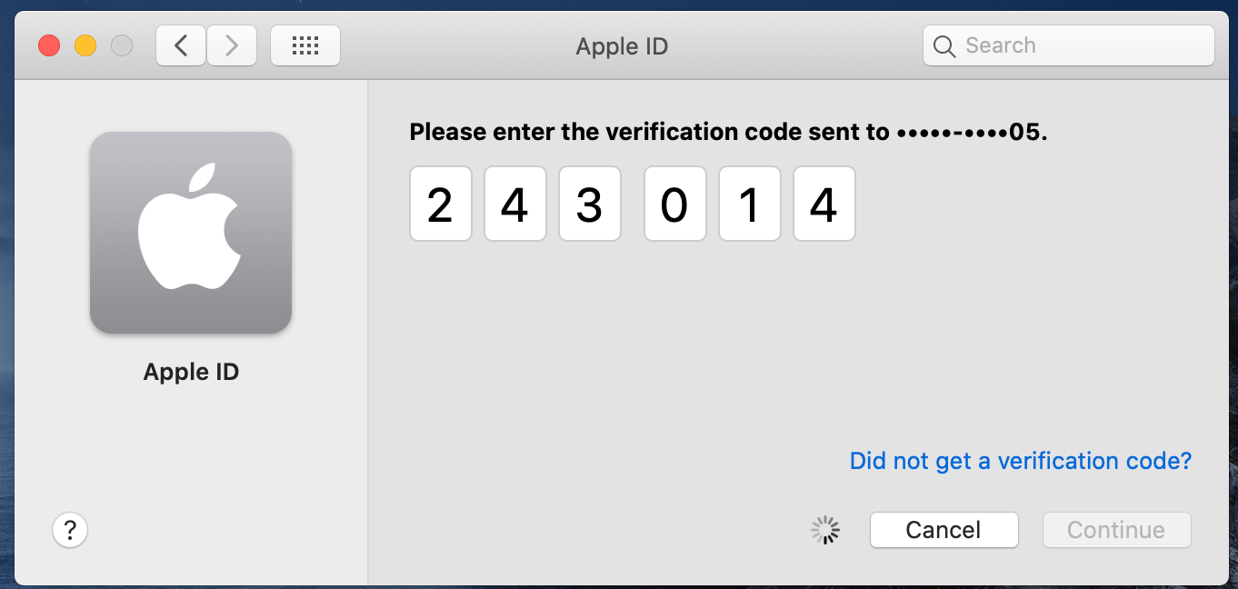
Task: Click the loading spinner indicator
Action: (825, 530)
